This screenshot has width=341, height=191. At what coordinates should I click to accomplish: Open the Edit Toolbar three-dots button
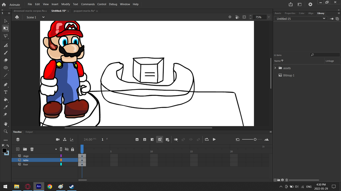pyautogui.click(x=6, y=140)
